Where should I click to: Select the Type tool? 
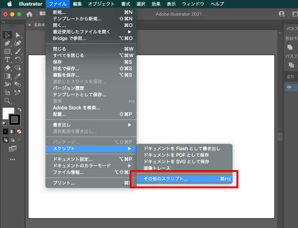pos(7,60)
